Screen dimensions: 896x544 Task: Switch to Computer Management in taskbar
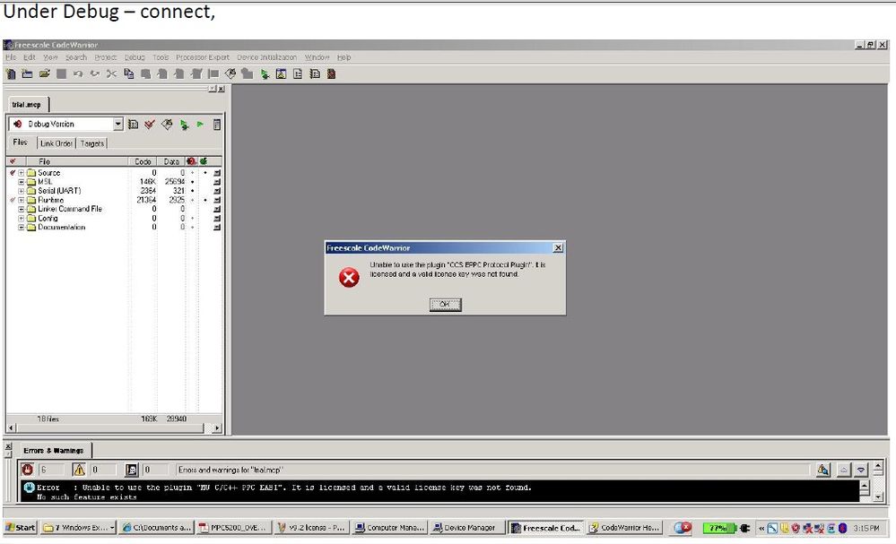pyautogui.click(x=390, y=528)
